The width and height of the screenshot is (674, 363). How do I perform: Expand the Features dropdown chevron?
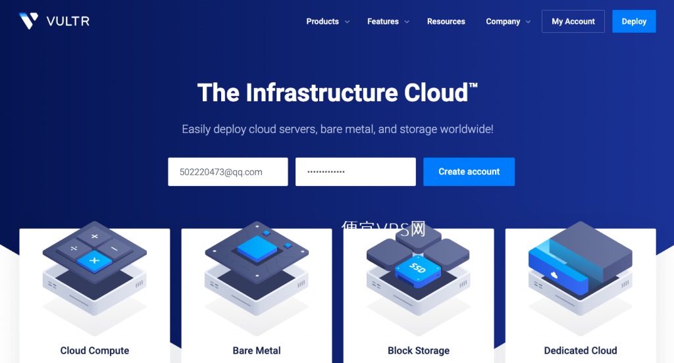click(407, 22)
